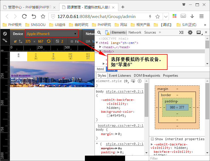The height and width of the screenshot is (161, 210).
Task: Toggle device mode icon with warning badge
Action: 107,32
